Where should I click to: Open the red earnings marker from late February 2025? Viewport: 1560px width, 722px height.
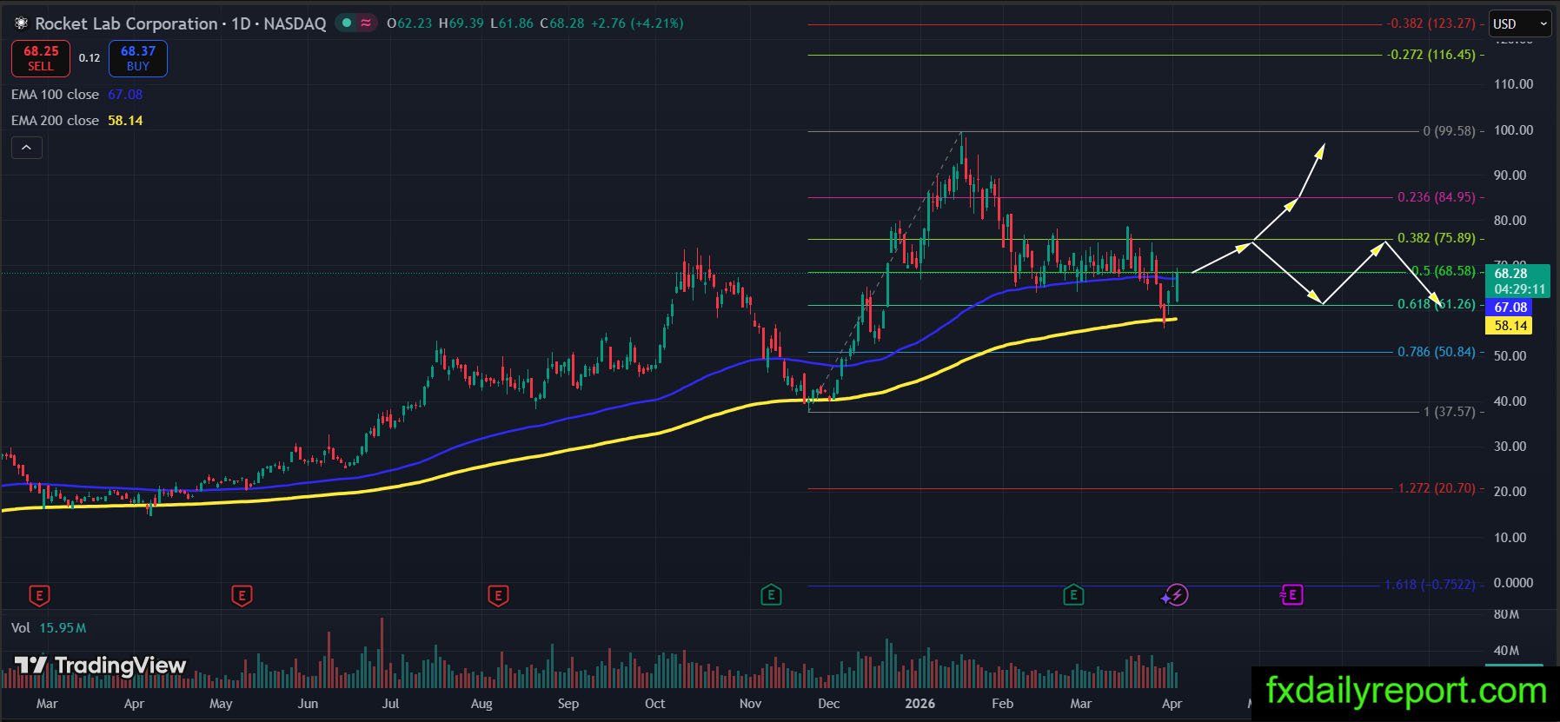(x=39, y=595)
